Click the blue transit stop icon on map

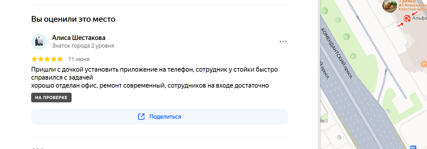tap(413, 147)
